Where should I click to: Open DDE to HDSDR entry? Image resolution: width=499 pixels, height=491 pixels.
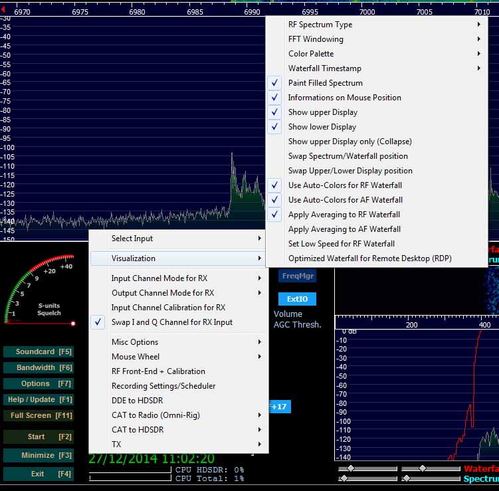tap(179, 401)
